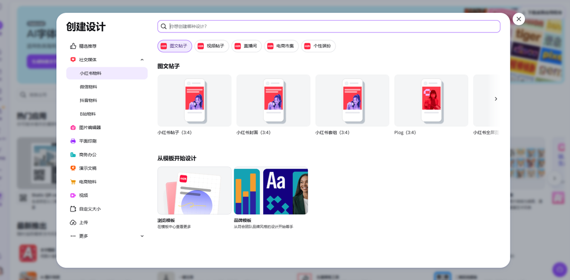Switch to the 直播间 chip
This screenshot has height=280, width=570.
click(247, 46)
